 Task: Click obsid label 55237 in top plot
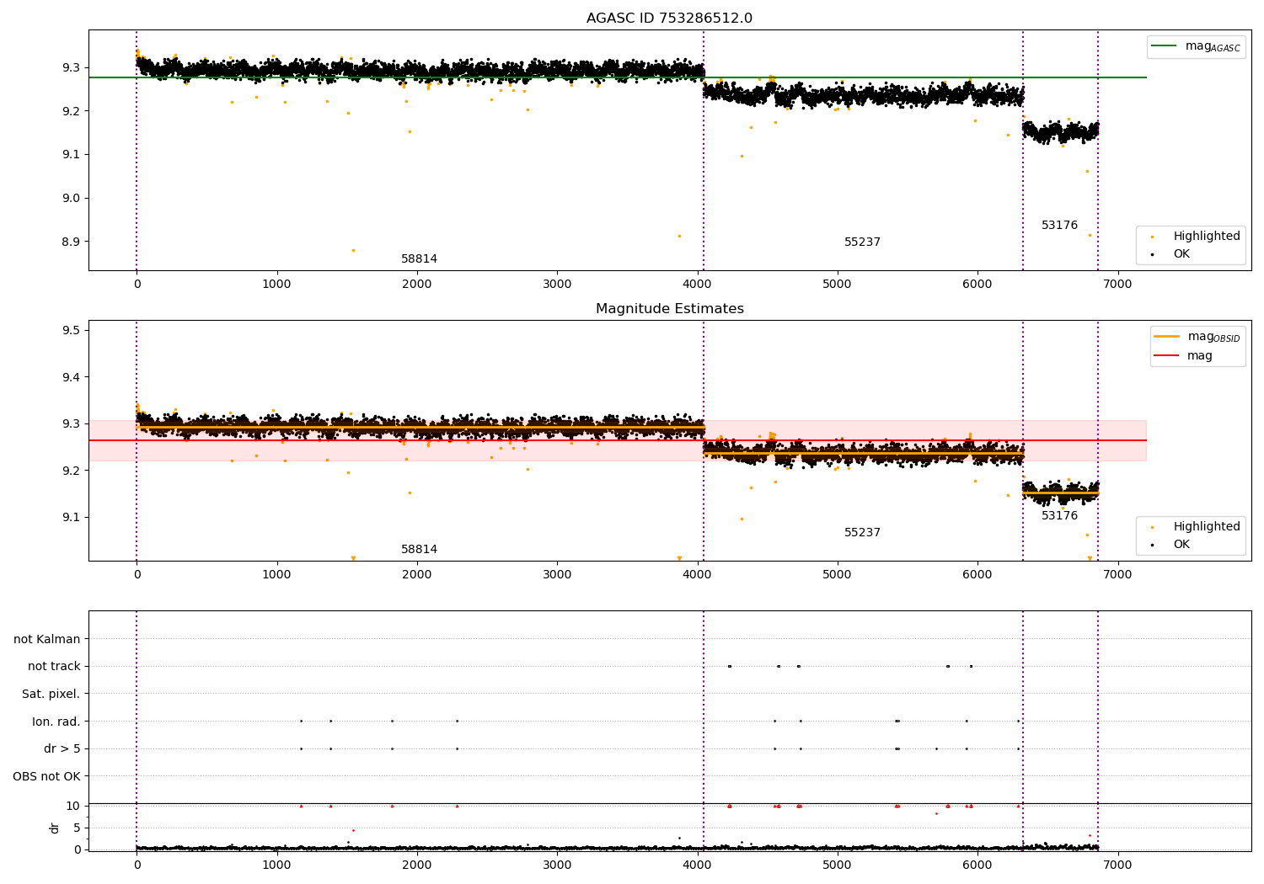click(x=862, y=242)
